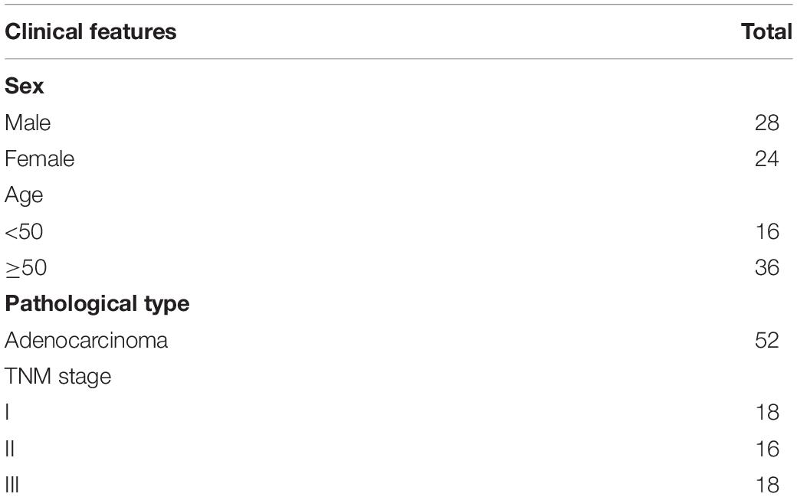Click the value 24 for Female
Image resolution: width=797 pixels, height=497 pixels.
pos(767,159)
